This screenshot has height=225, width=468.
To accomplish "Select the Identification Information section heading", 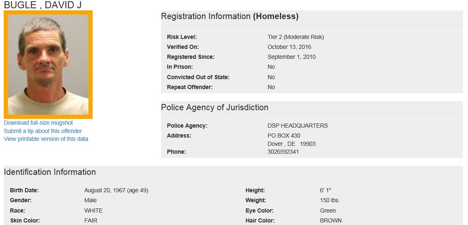I will pos(50,172).
